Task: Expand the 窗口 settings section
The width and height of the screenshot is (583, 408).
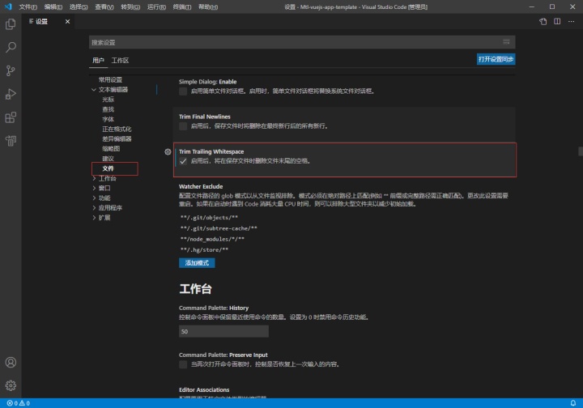Action: pyautogui.click(x=94, y=188)
